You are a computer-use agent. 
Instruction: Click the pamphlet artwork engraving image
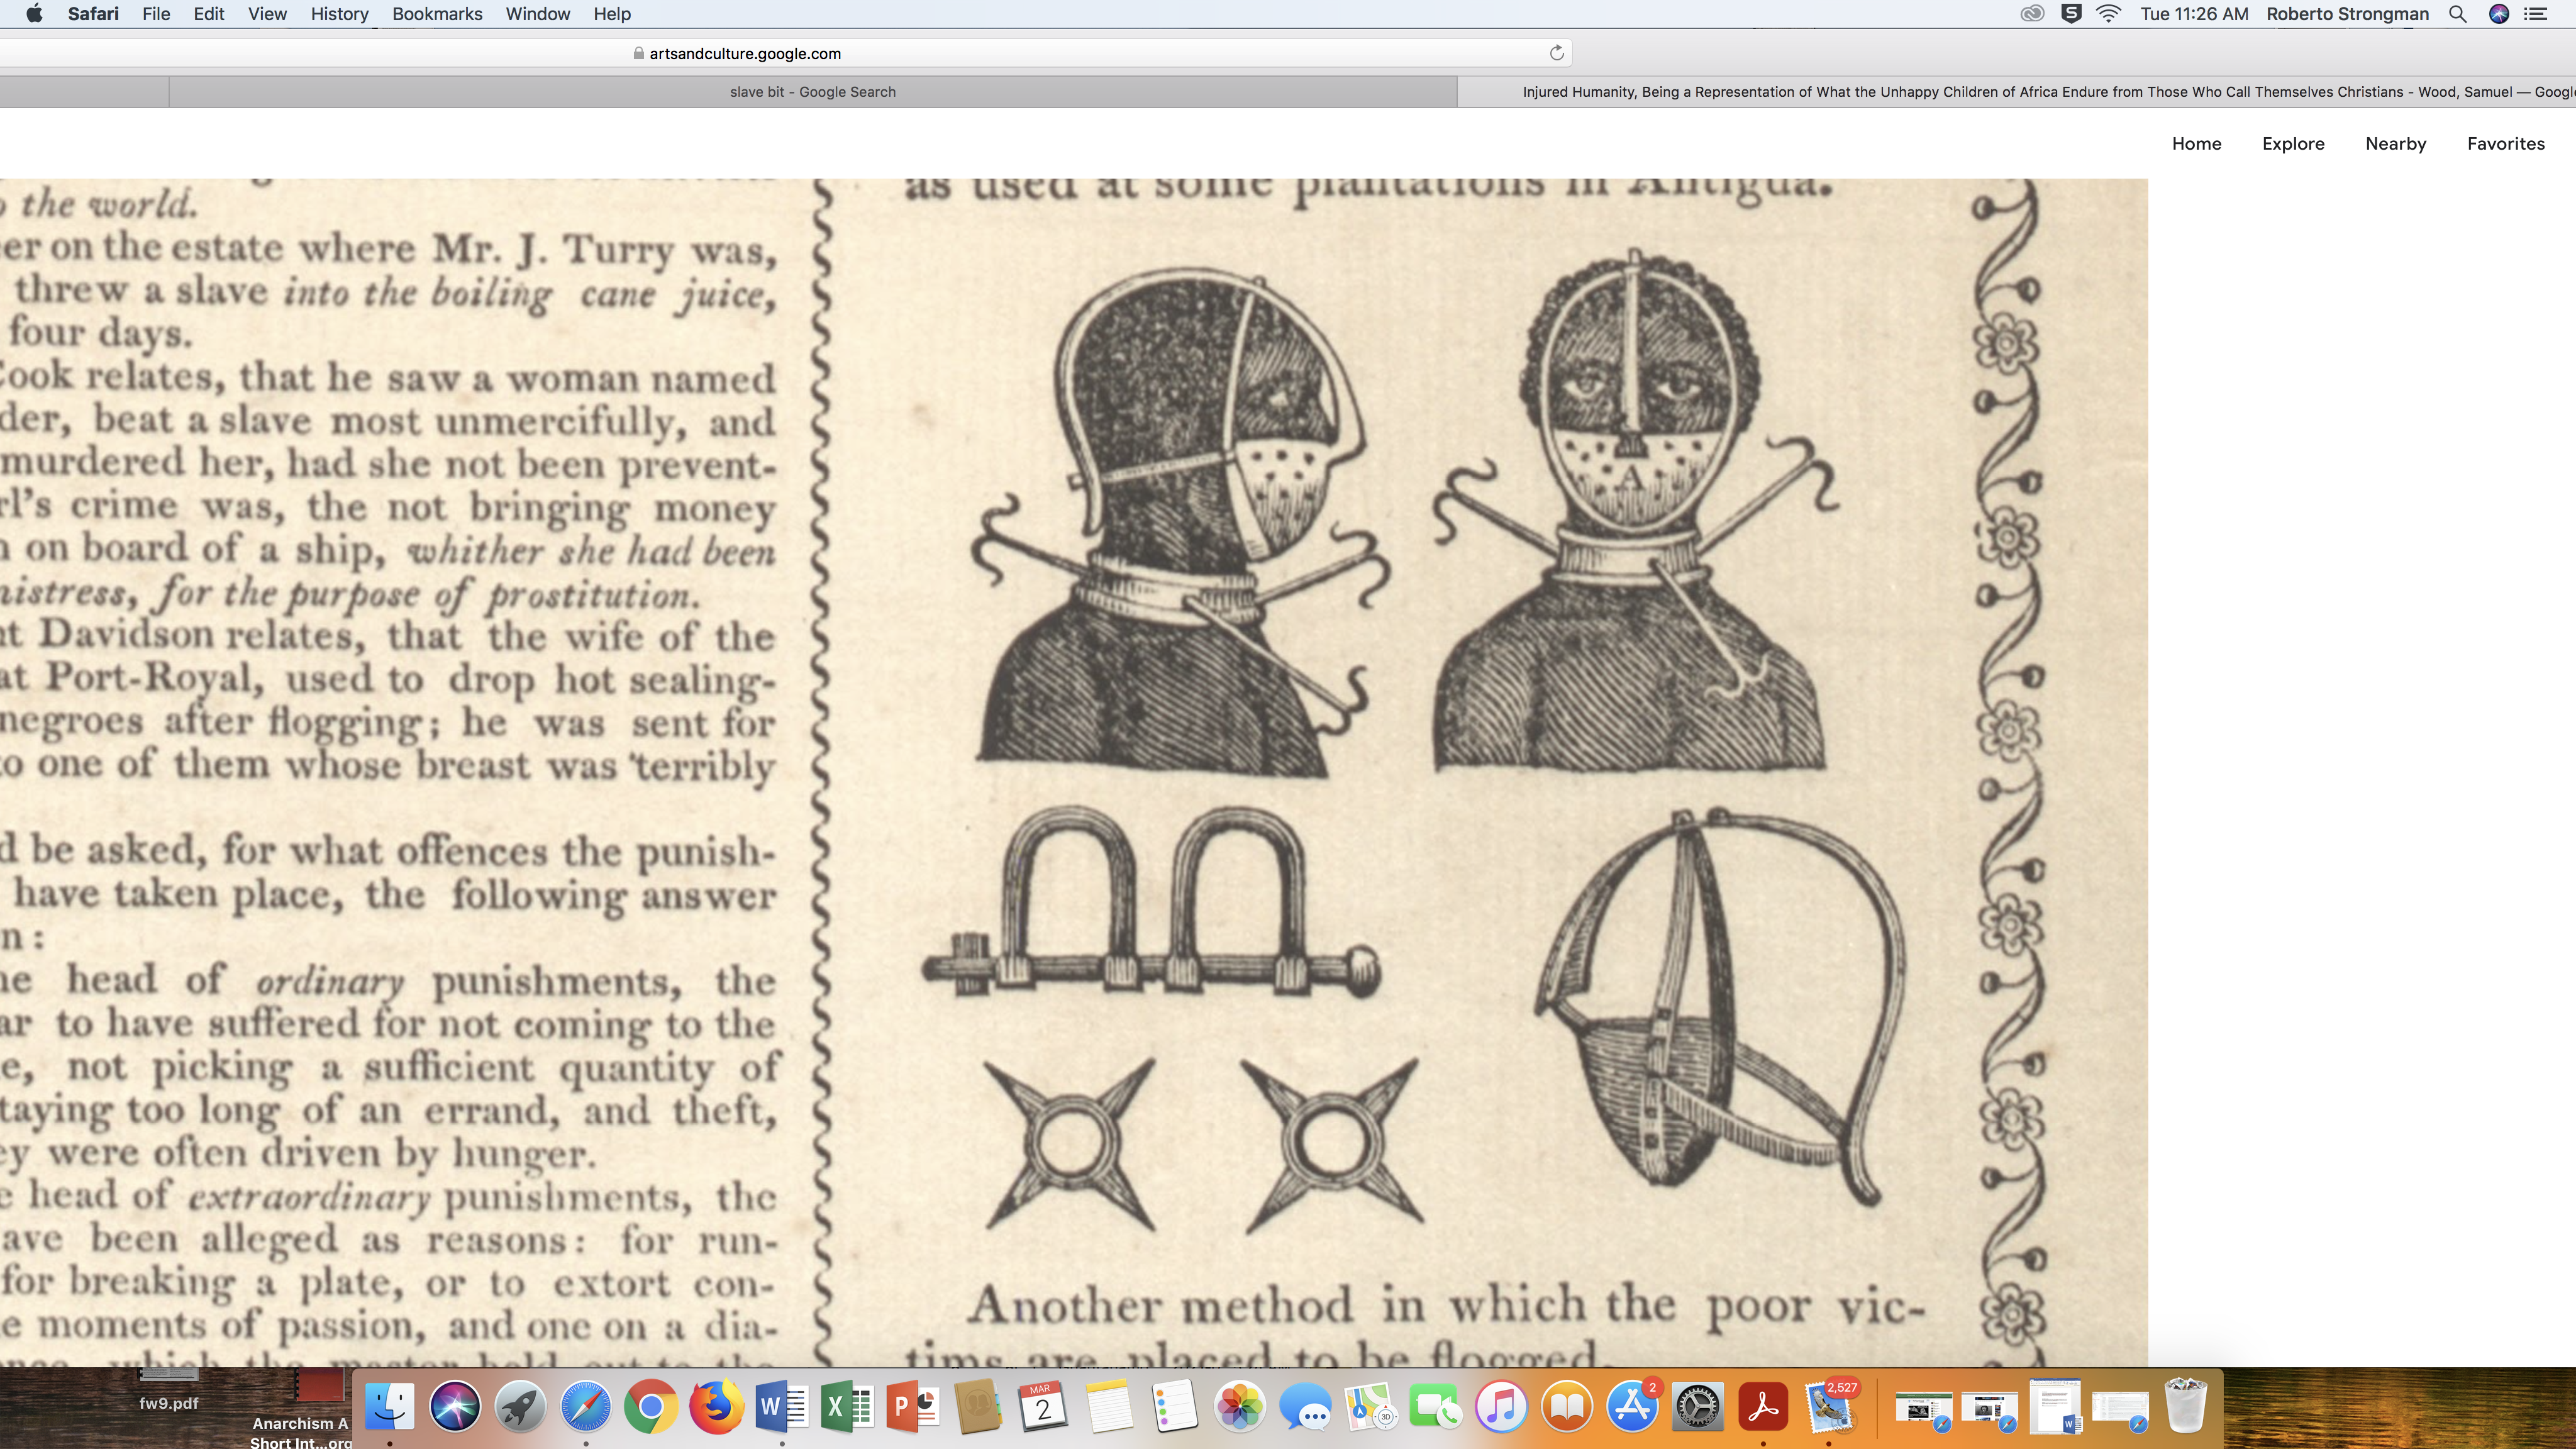tap(1074, 773)
